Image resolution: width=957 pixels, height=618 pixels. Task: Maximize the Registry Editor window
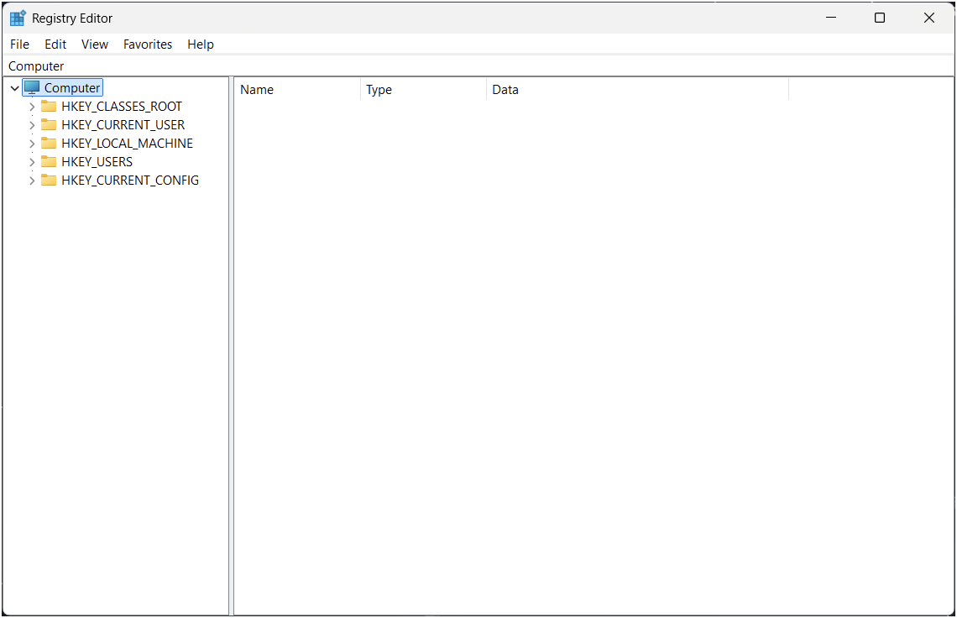pyautogui.click(x=880, y=18)
